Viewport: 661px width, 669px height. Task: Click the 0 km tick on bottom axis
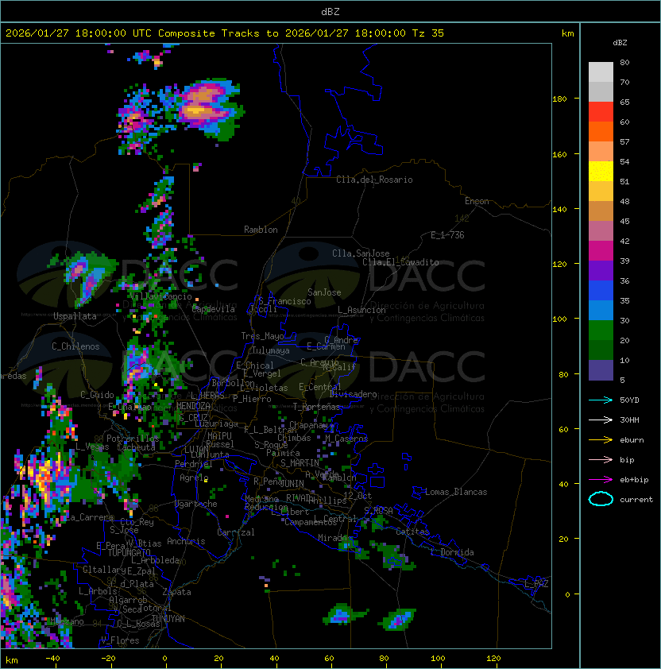(x=164, y=659)
